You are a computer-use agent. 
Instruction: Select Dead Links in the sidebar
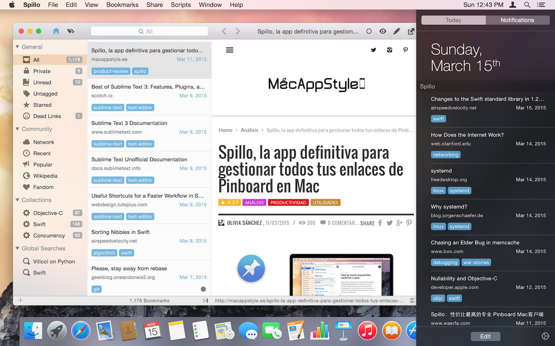[50, 116]
